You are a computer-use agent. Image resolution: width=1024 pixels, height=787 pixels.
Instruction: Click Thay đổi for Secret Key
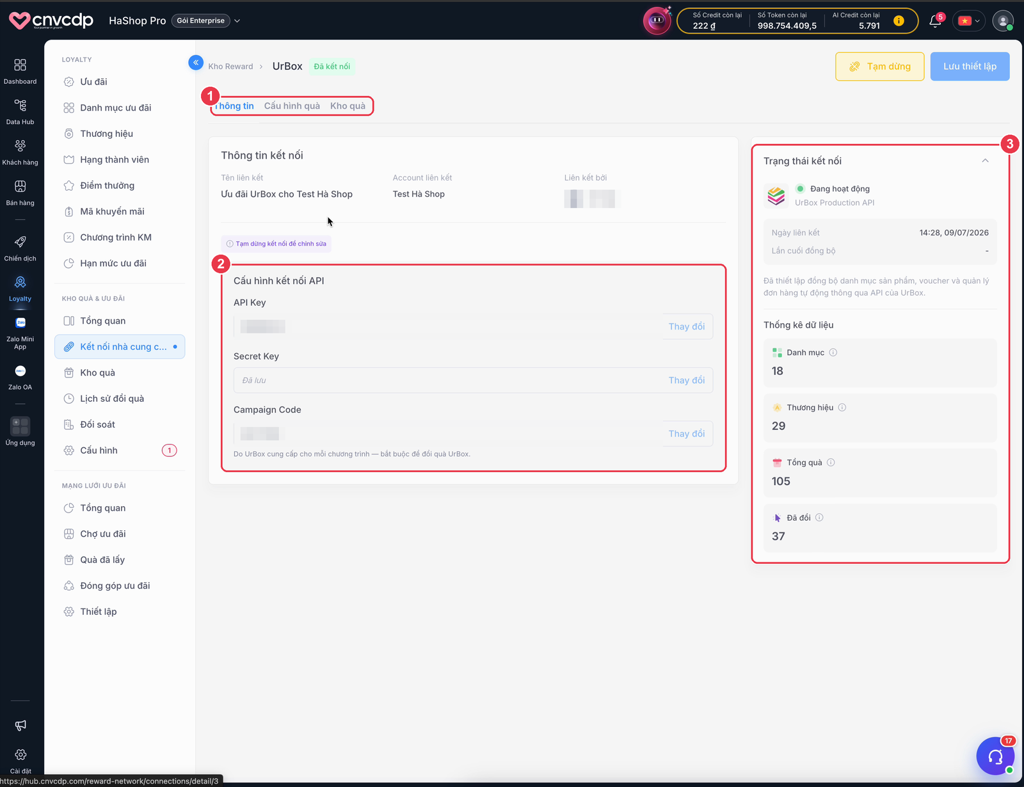(687, 380)
